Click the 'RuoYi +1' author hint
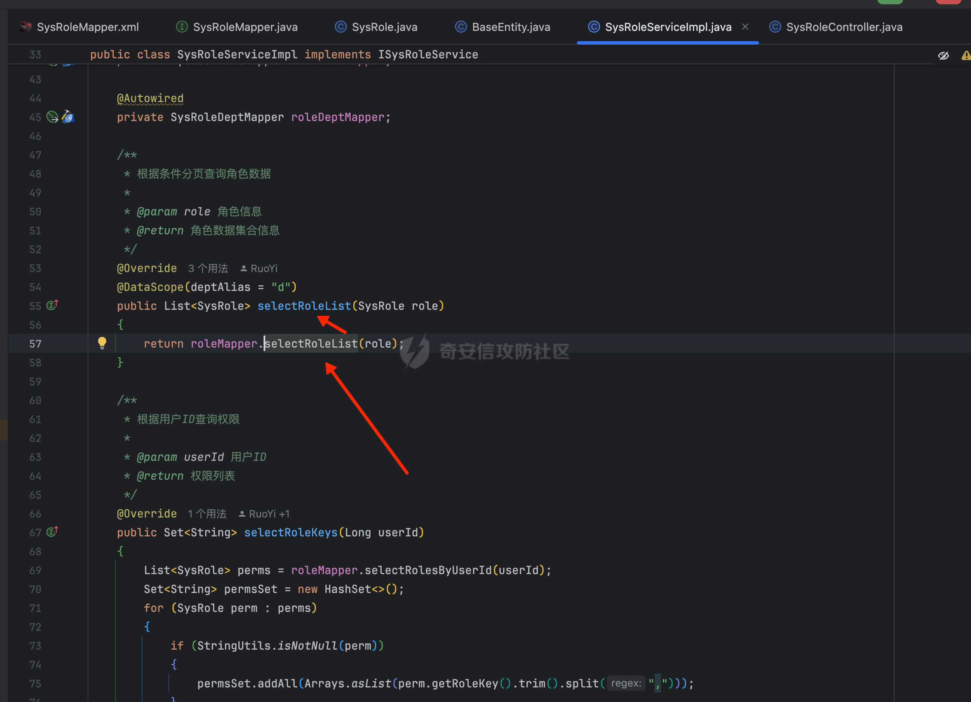Screen dimensions: 971x702 pyautogui.click(x=264, y=514)
